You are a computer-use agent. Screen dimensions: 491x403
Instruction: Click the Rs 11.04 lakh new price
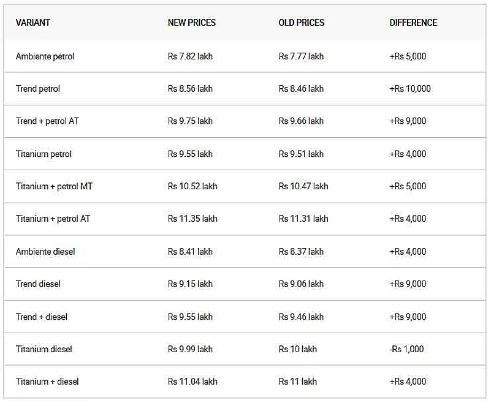click(x=192, y=382)
